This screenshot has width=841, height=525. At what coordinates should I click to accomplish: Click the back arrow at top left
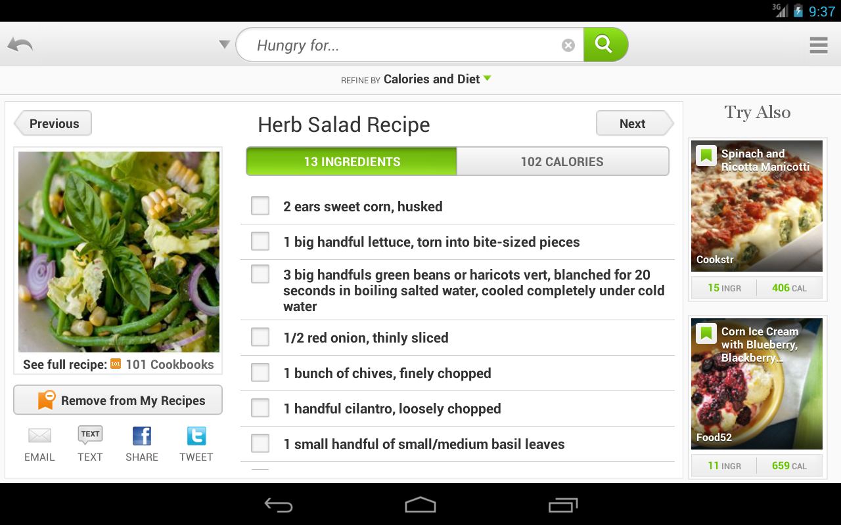coord(20,44)
